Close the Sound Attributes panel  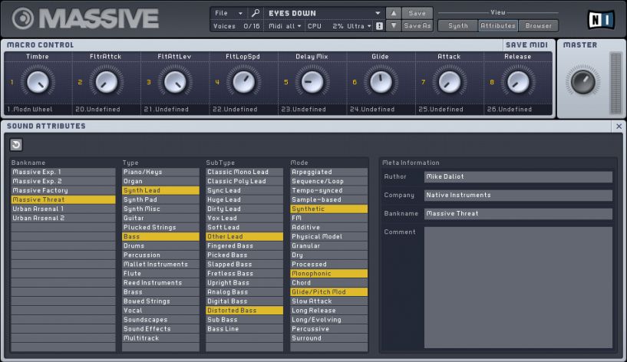click(619, 127)
